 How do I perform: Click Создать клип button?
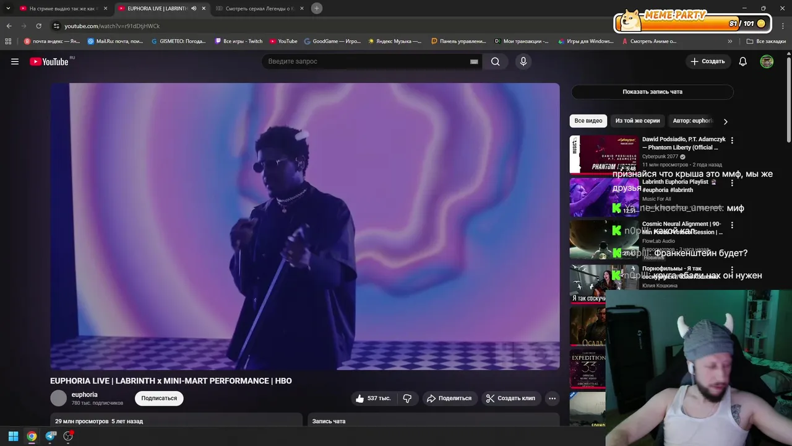tap(510, 398)
